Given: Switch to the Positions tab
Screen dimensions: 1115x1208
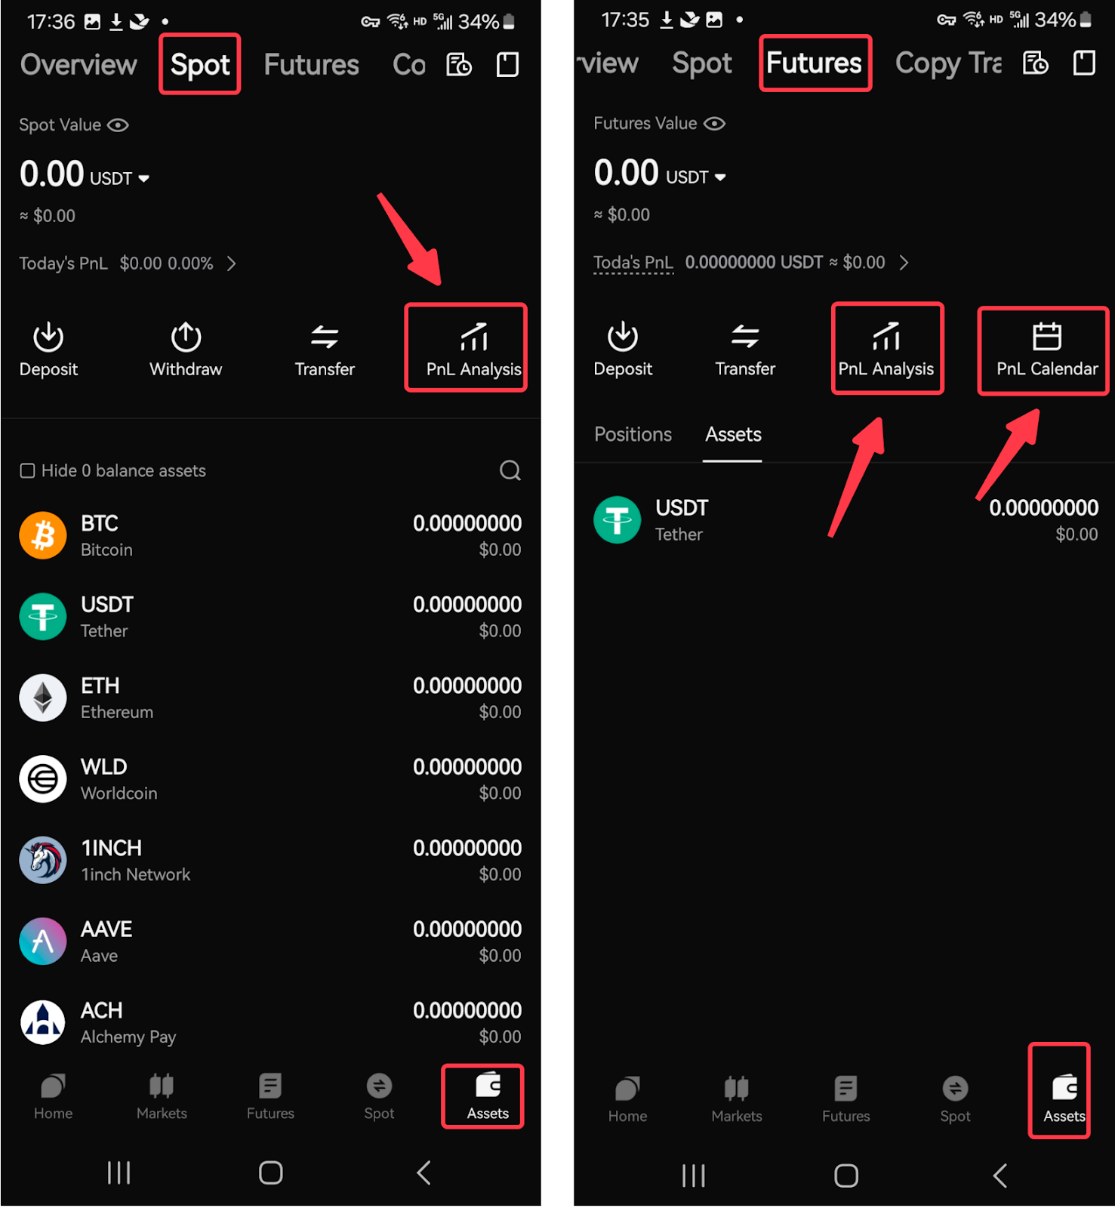Looking at the screenshot, I should tap(633, 435).
